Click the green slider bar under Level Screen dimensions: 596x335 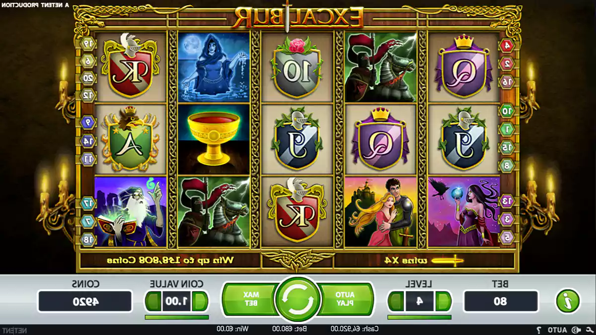[419, 317]
